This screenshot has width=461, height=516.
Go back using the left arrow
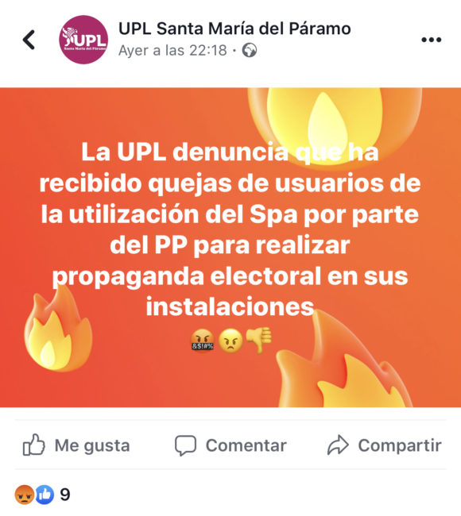click(29, 40)
